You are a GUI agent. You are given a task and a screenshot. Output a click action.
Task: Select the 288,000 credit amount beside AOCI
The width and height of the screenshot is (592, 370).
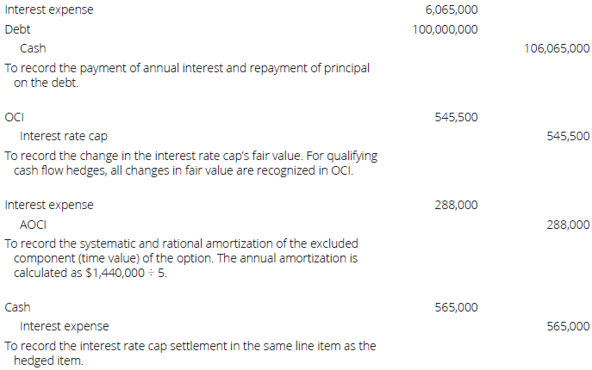tap(569, 225)
